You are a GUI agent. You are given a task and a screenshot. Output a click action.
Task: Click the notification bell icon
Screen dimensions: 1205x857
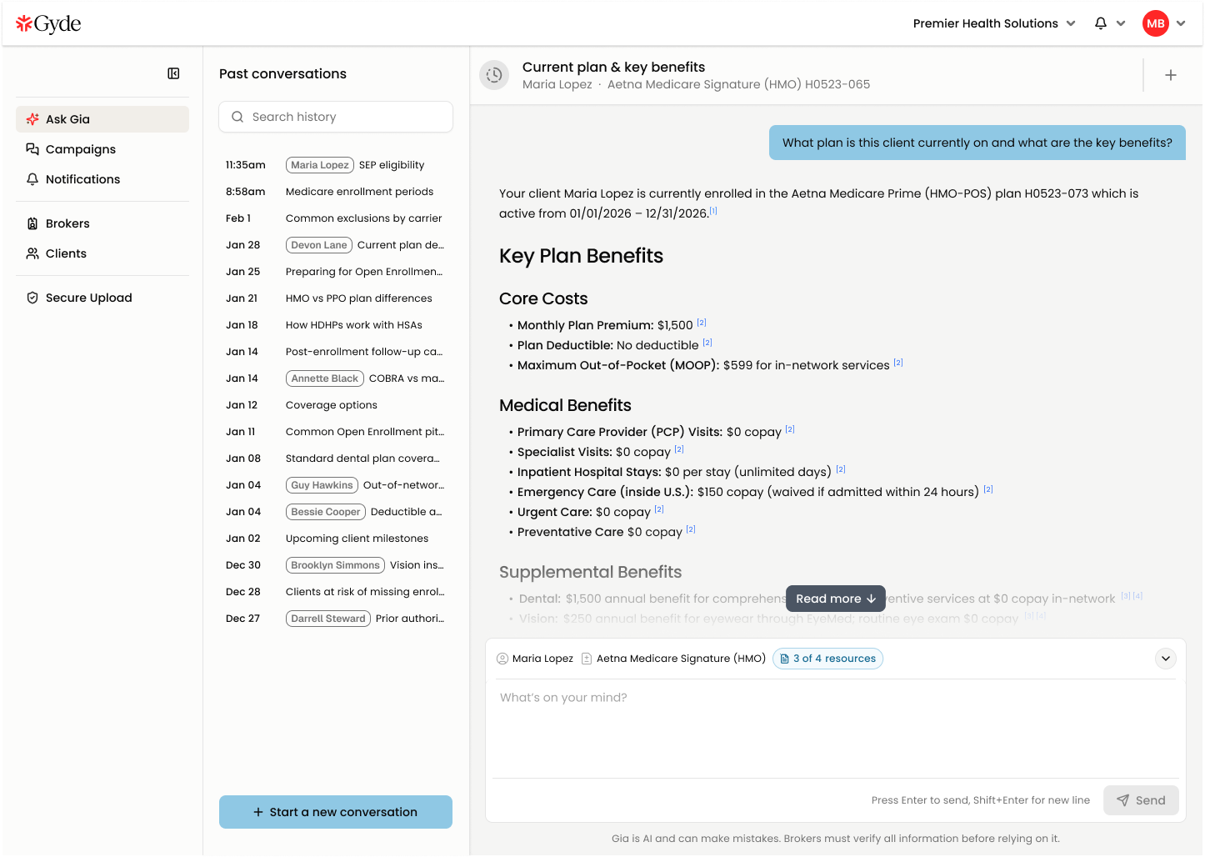click(x=1101, y=23)
